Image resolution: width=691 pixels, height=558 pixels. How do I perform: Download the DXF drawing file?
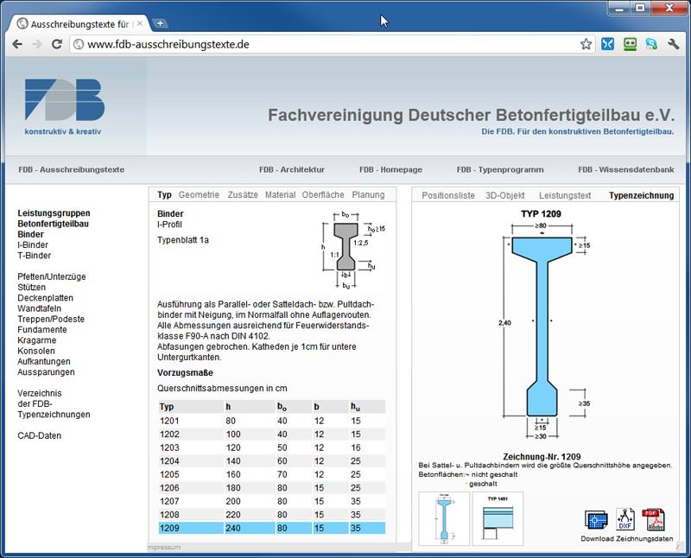point(625,519)
